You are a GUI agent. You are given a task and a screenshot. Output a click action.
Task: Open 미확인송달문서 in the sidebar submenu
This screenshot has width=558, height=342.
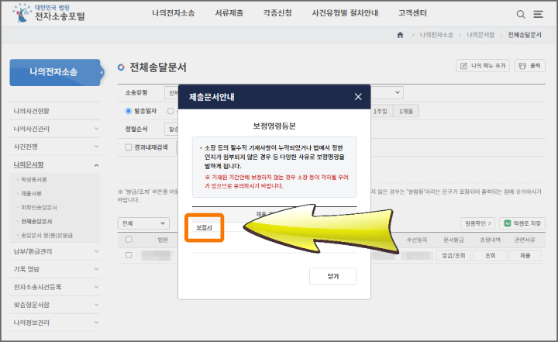tap(39, 207)
